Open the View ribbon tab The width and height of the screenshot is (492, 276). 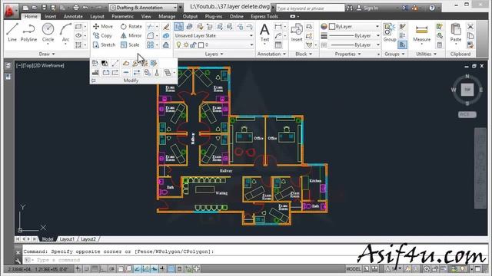click(146, 16)
